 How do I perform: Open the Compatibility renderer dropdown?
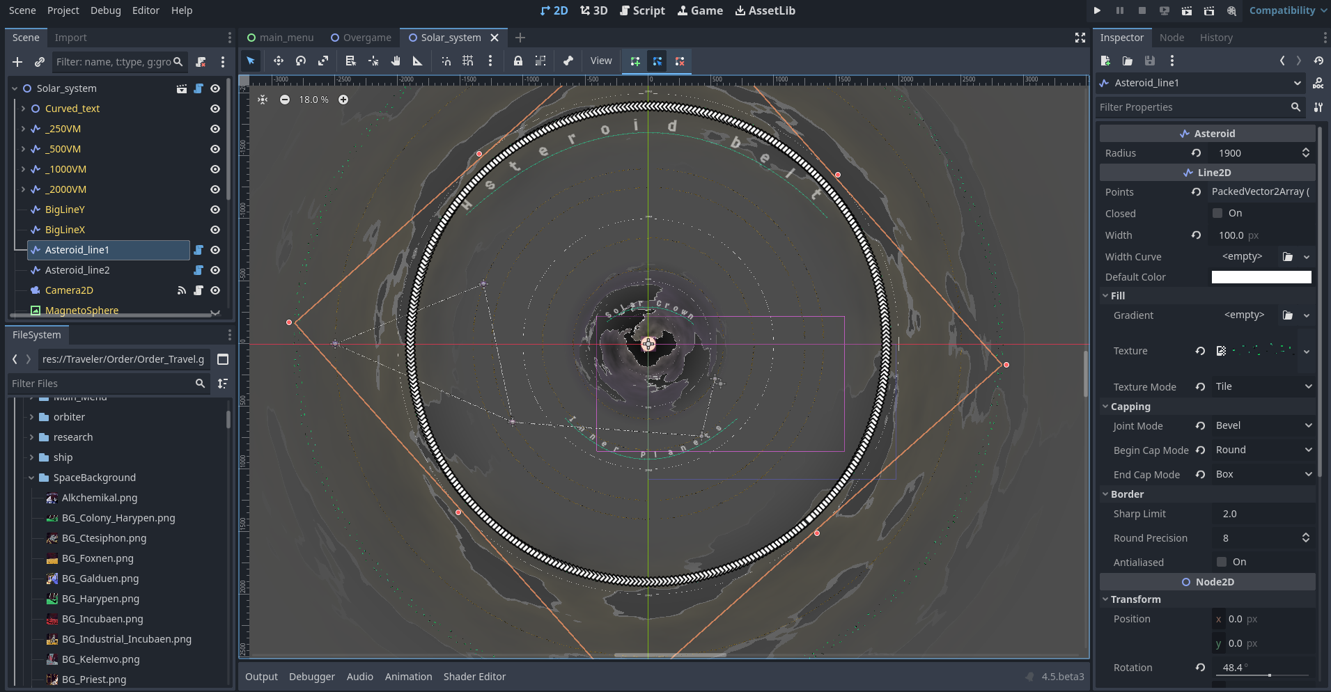coord(1287,10)
